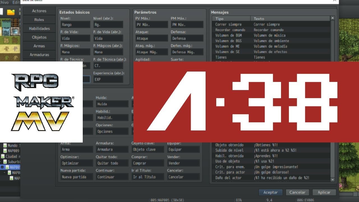This screenshot has width=359, height=202.
Task: Open the Armas tab
Action: [x=39, y=46]
